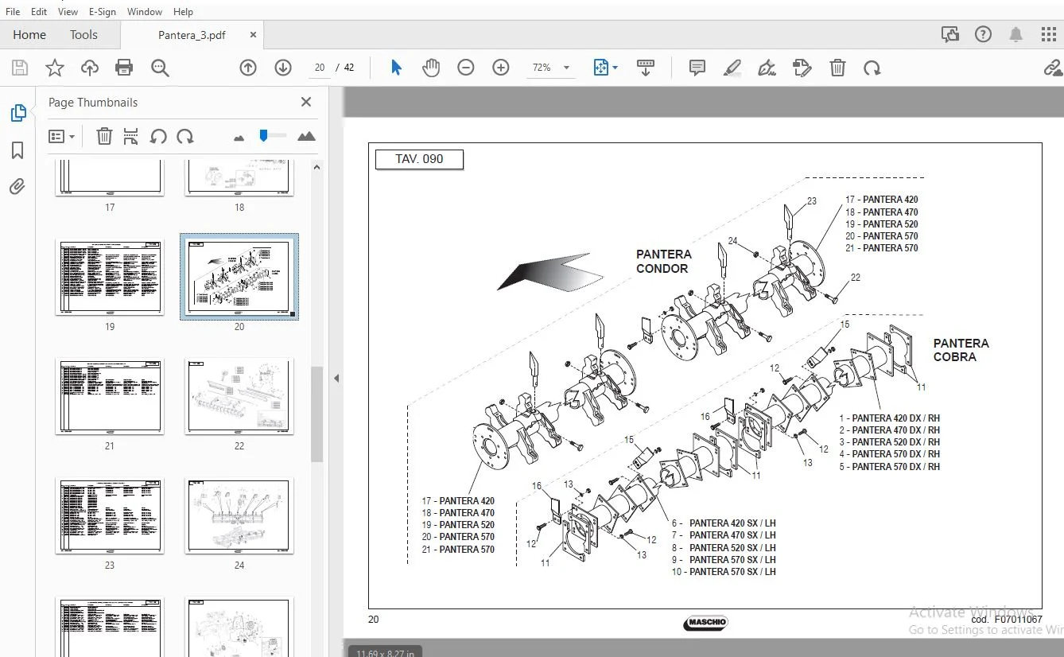The image size is (1064, 657).
Task: Save the file with the floppy disk icon
Action: pyautogui.click(x=20, y=68)
